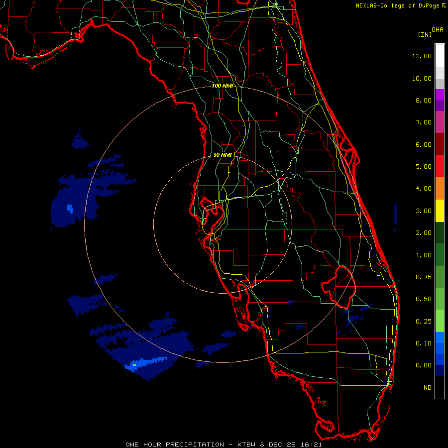Click the 0.75 legend value
The image size is (448, 448).
point(424,277)
